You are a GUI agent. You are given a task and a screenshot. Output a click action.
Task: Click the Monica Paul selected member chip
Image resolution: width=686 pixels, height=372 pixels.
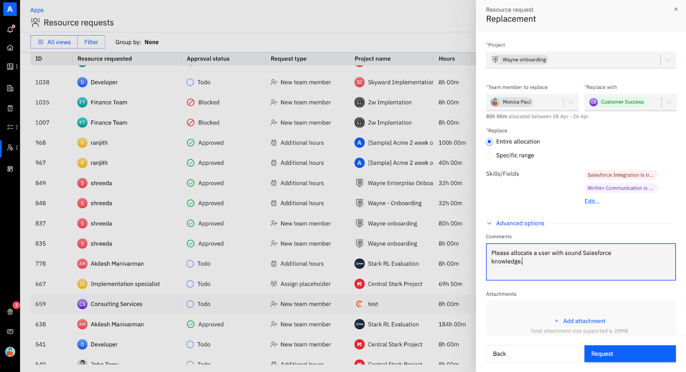[x=511, y=102]
